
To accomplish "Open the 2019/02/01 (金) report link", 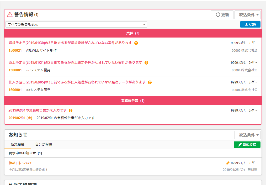I will coord(20,118).
